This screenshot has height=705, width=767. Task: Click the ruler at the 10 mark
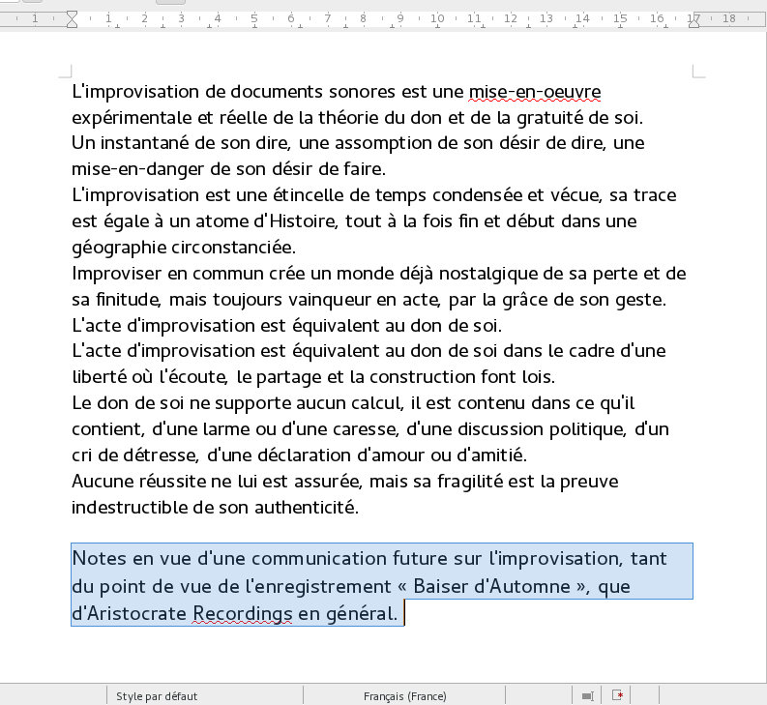pos(437,18)
